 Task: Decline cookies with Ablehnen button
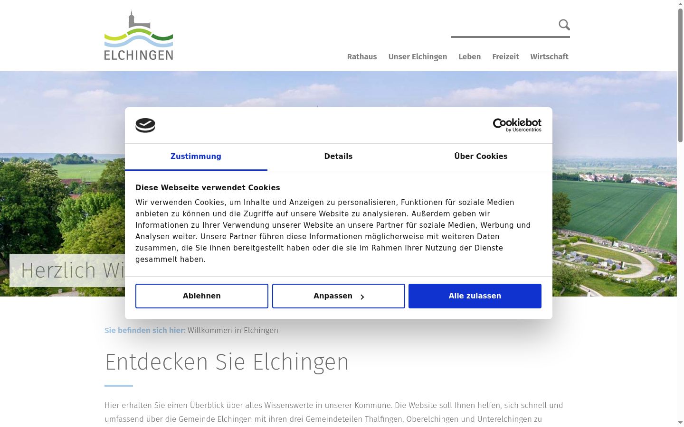[x=202, y=296]
